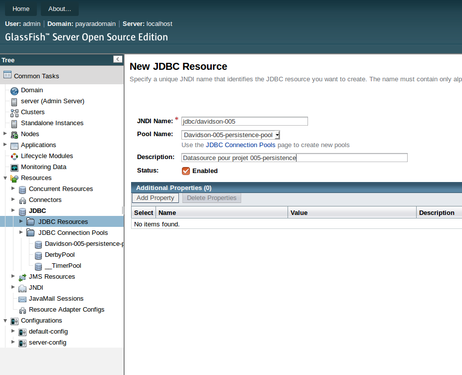Select the Domain tree item
This screenshot has height=375, width=462.
click(x=32, y=90)
